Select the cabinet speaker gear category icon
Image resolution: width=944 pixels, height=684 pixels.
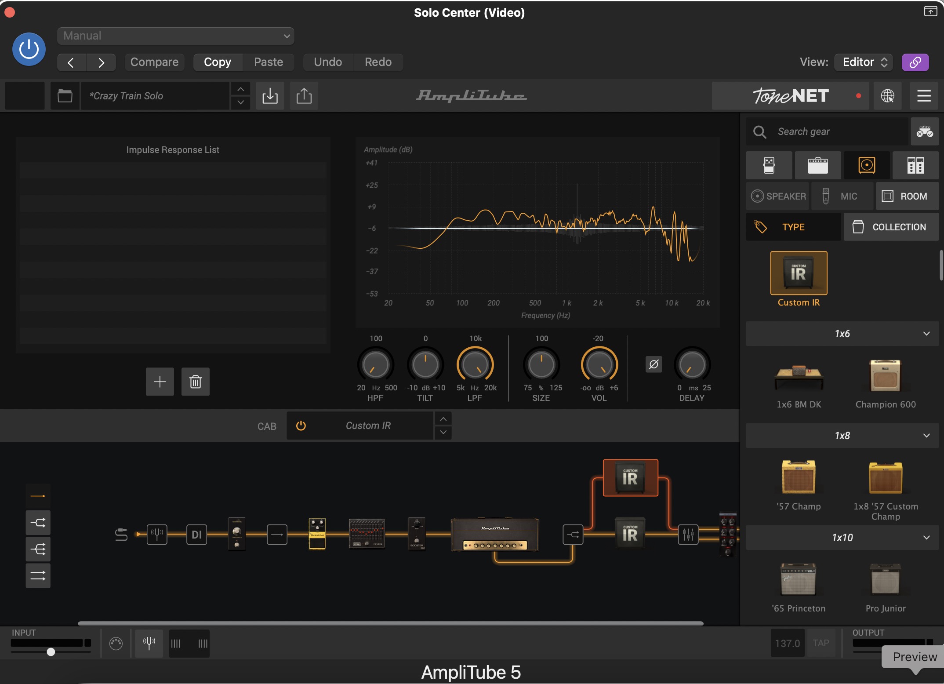point(867,165)
